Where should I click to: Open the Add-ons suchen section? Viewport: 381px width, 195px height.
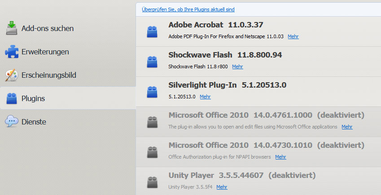pos(47,28)
